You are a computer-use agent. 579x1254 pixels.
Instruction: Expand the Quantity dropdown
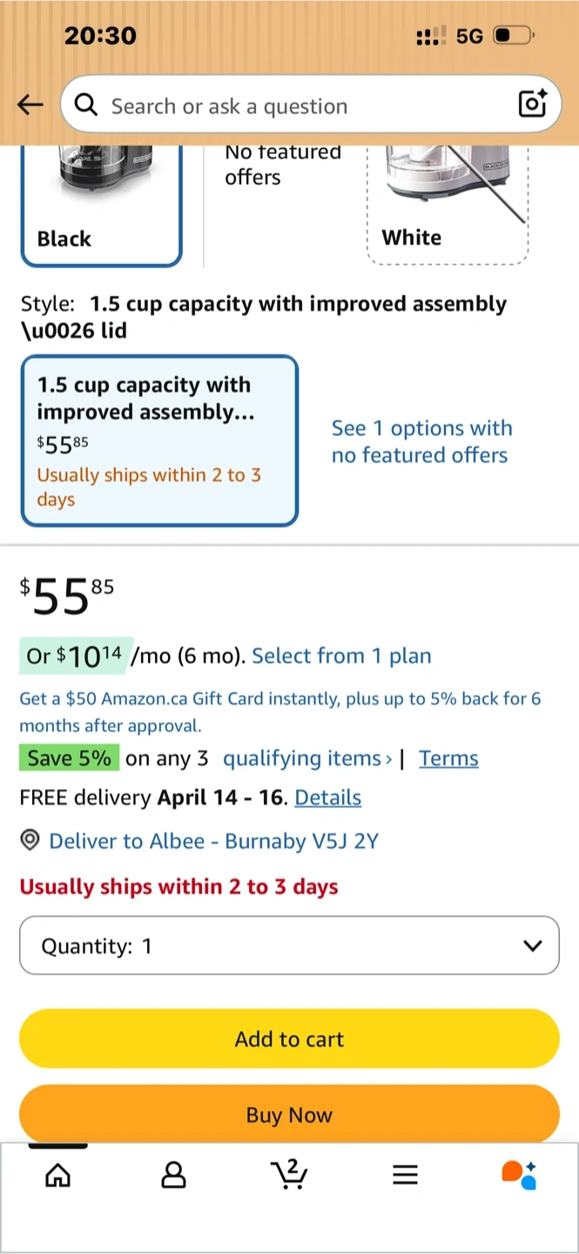click(x=289, y=945)
